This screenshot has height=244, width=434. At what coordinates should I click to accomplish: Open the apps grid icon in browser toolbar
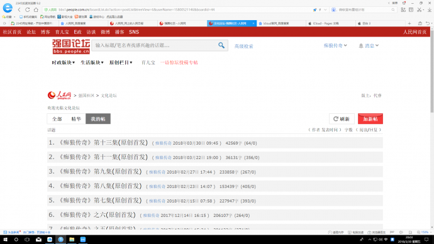pyautogui.click(x=403, y=9)
